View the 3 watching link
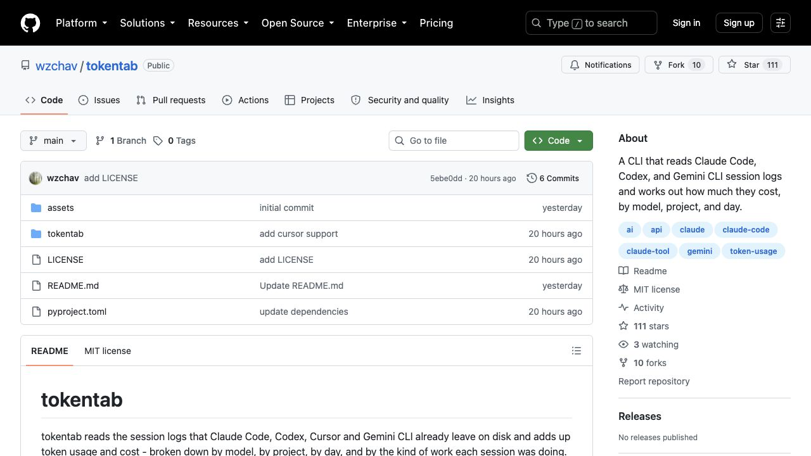 [648, 345]
